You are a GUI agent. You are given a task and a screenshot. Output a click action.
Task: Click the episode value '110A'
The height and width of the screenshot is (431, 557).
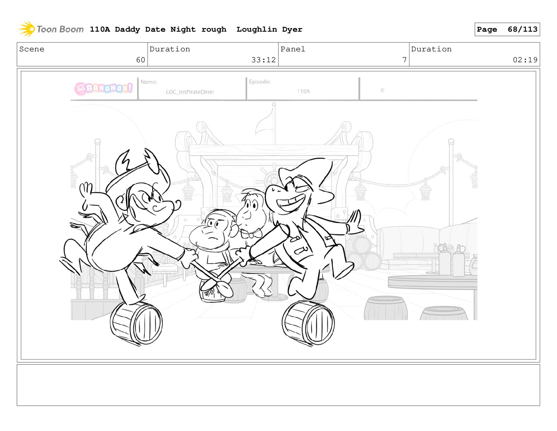coord(303,91)
